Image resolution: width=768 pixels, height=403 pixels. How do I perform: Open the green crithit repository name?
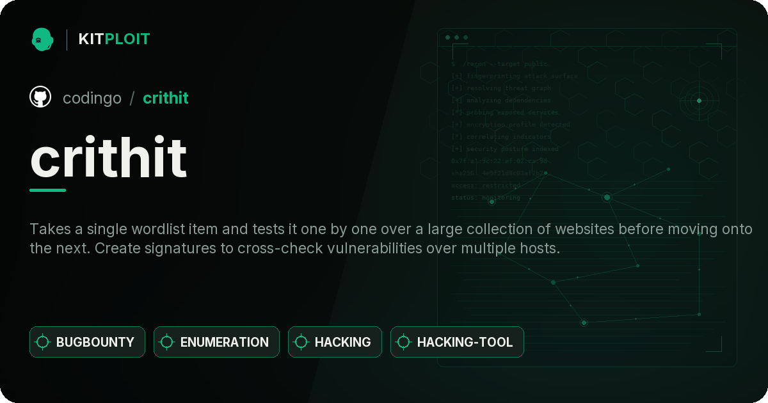coord(166,98)
